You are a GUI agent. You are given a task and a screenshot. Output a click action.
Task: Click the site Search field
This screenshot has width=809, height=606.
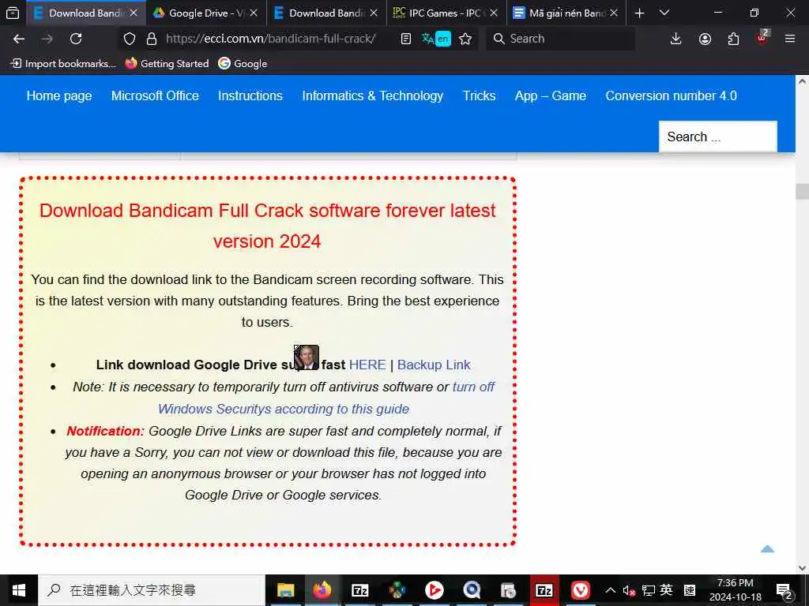tap(717, 137)
